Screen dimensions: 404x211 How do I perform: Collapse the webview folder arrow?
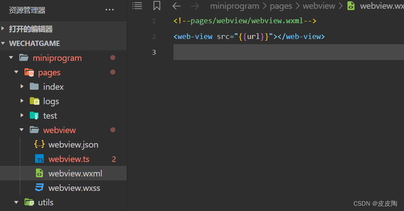point(21,130)
